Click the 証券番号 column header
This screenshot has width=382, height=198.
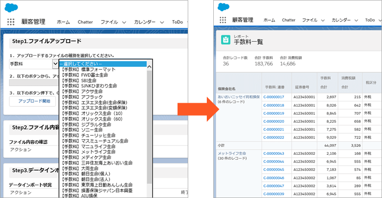[x=302, y=87]
